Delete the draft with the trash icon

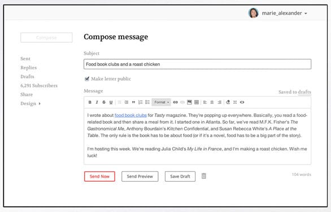click(204, 176)
